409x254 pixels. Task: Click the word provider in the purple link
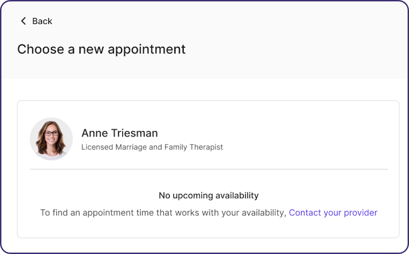click(x=360, y=213)
